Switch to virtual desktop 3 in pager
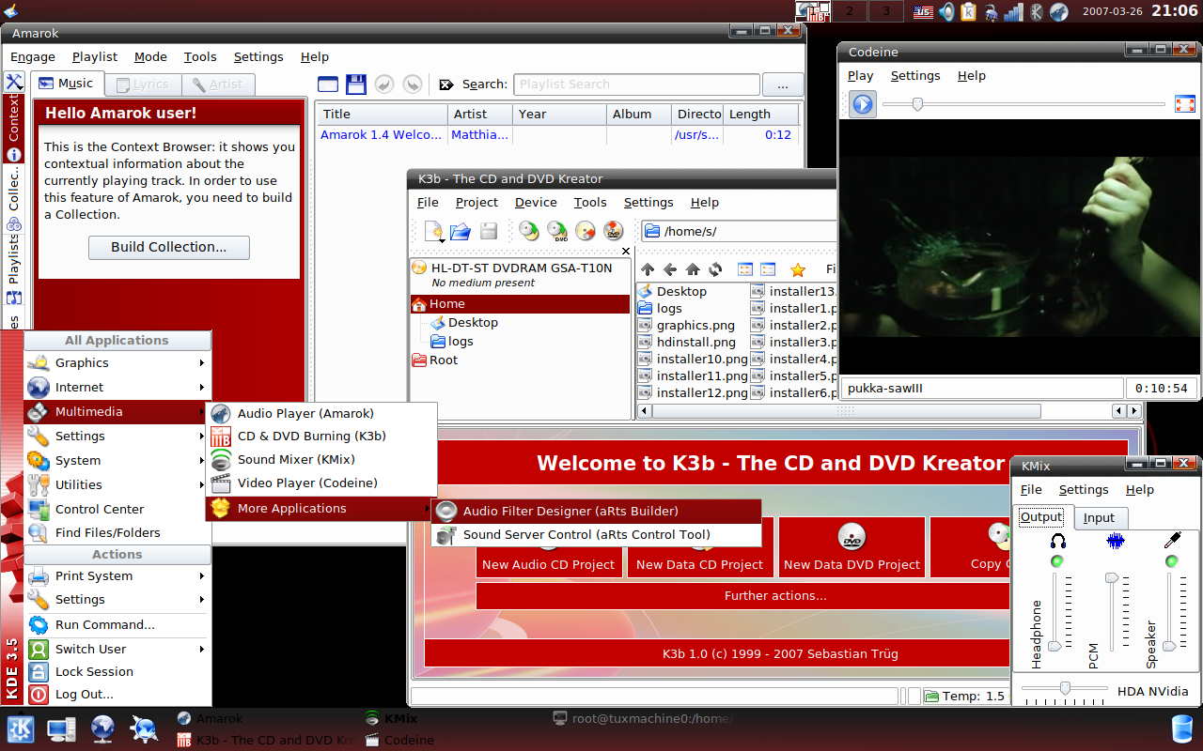Screen dimensions: 1203x751 coord(886,11)
